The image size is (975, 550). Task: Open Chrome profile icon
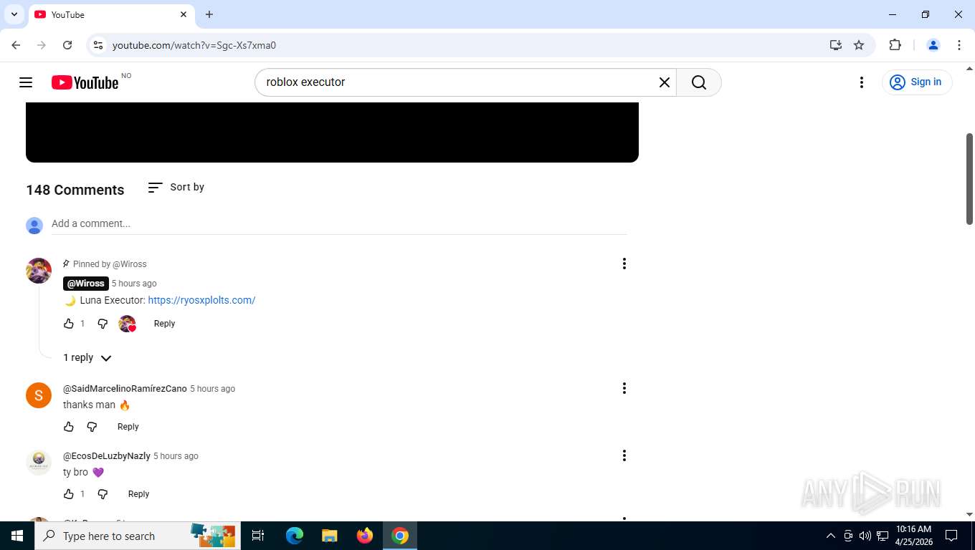click(933, 45)
